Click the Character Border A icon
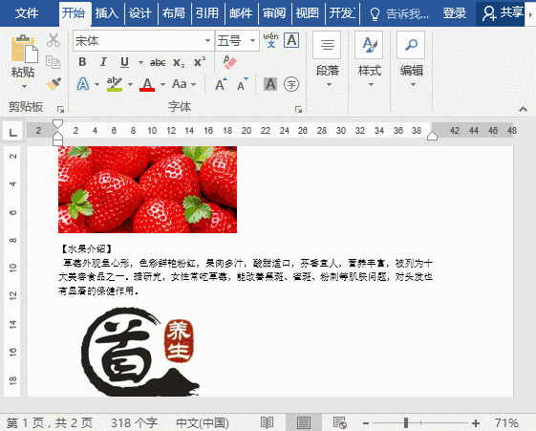Image resolution: width=536 pixels, height=431 pixels. pyautogui.click(x=291, y=40)
